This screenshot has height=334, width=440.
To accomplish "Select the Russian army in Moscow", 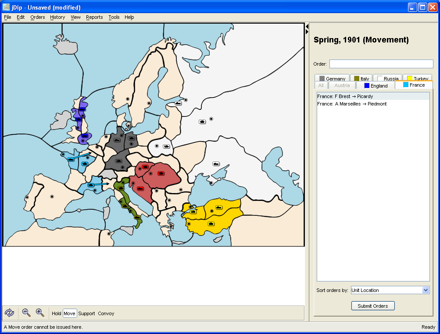I will point(202,122).
